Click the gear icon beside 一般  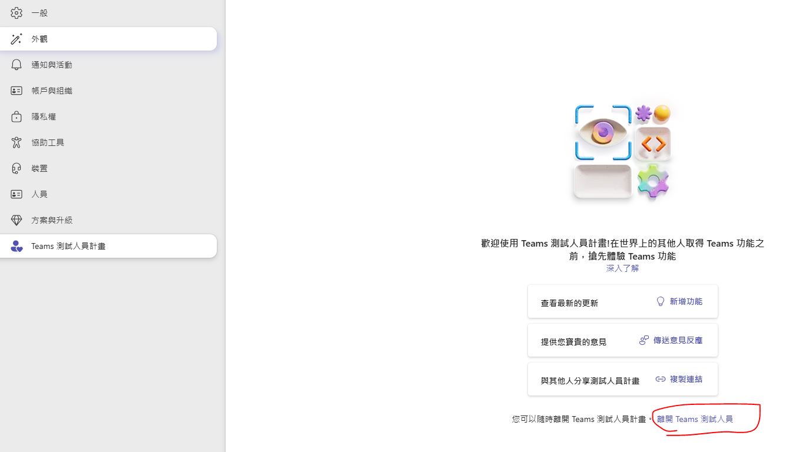[16, 13]
